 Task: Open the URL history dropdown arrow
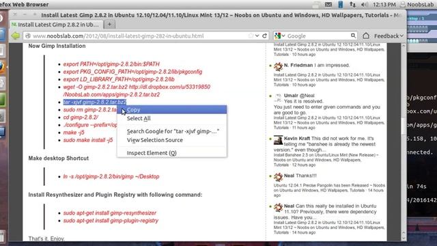tap(257, 36)
